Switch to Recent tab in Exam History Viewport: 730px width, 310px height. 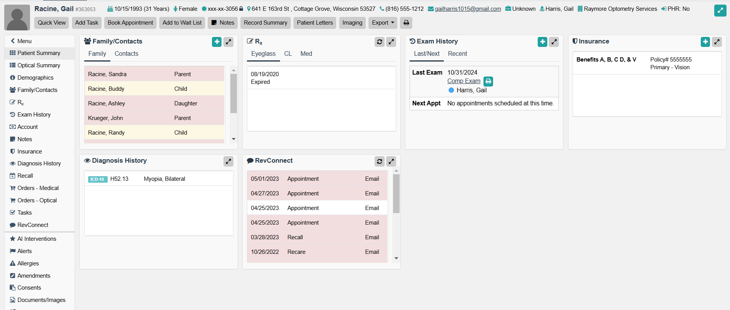pos(457,54)
